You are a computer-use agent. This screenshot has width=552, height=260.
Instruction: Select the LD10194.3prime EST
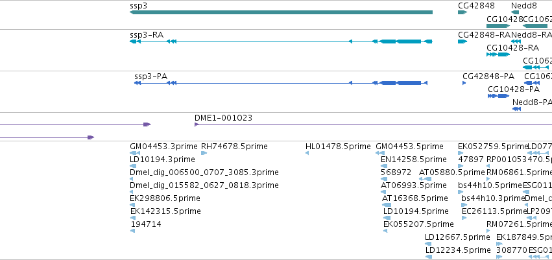133,166
